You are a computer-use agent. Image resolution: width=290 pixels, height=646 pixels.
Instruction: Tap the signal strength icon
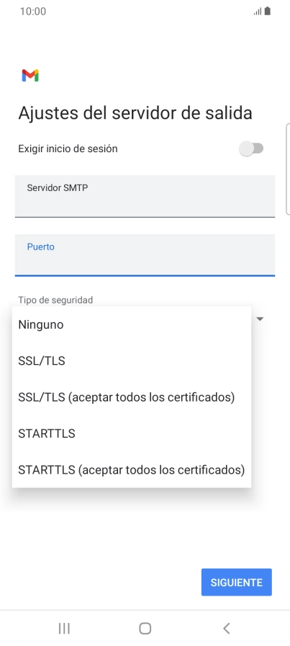click(258, 12)
